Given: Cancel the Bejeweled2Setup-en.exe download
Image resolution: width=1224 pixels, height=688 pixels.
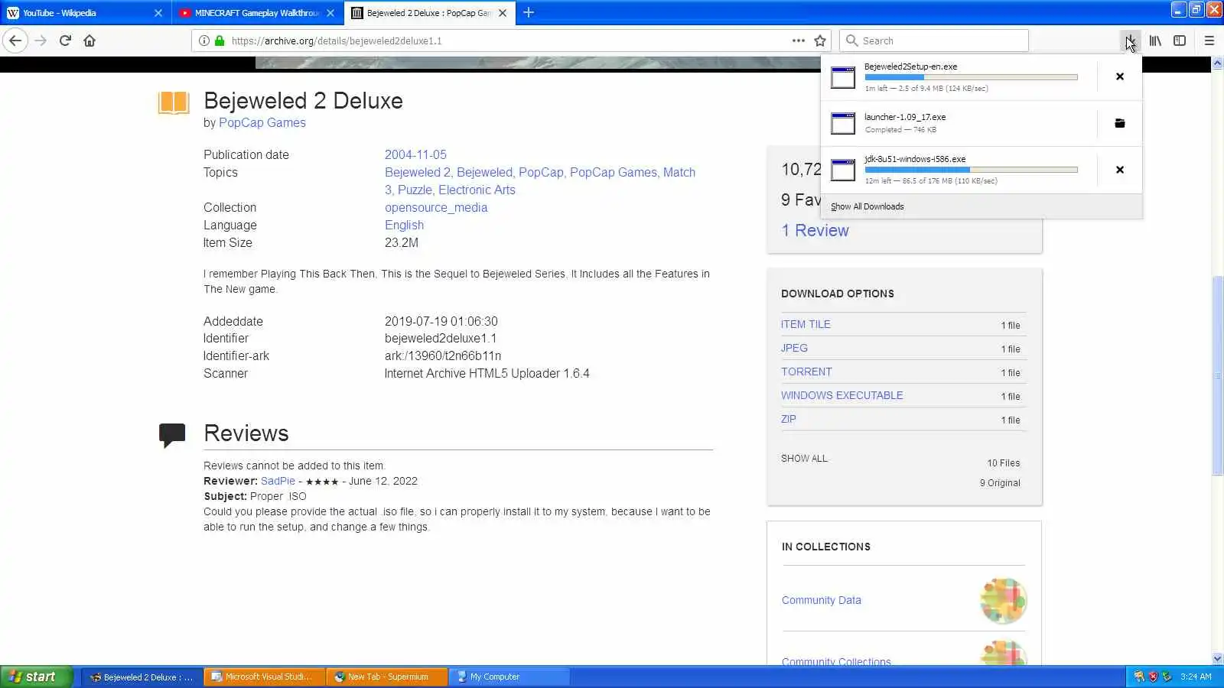Looking at the screenshot, I should 1120,76.
